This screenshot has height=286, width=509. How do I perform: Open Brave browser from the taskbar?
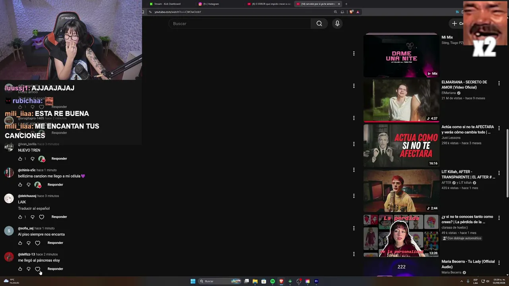click(x=281, y=281)
